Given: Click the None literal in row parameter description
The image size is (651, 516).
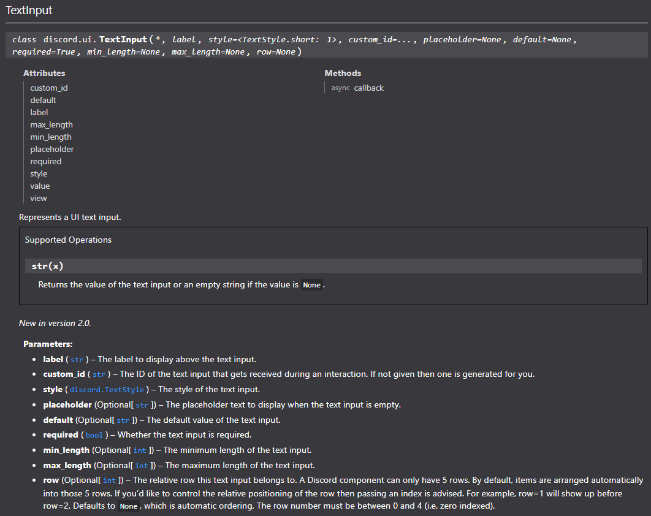Looking at the screenshot, I should 129,506.
